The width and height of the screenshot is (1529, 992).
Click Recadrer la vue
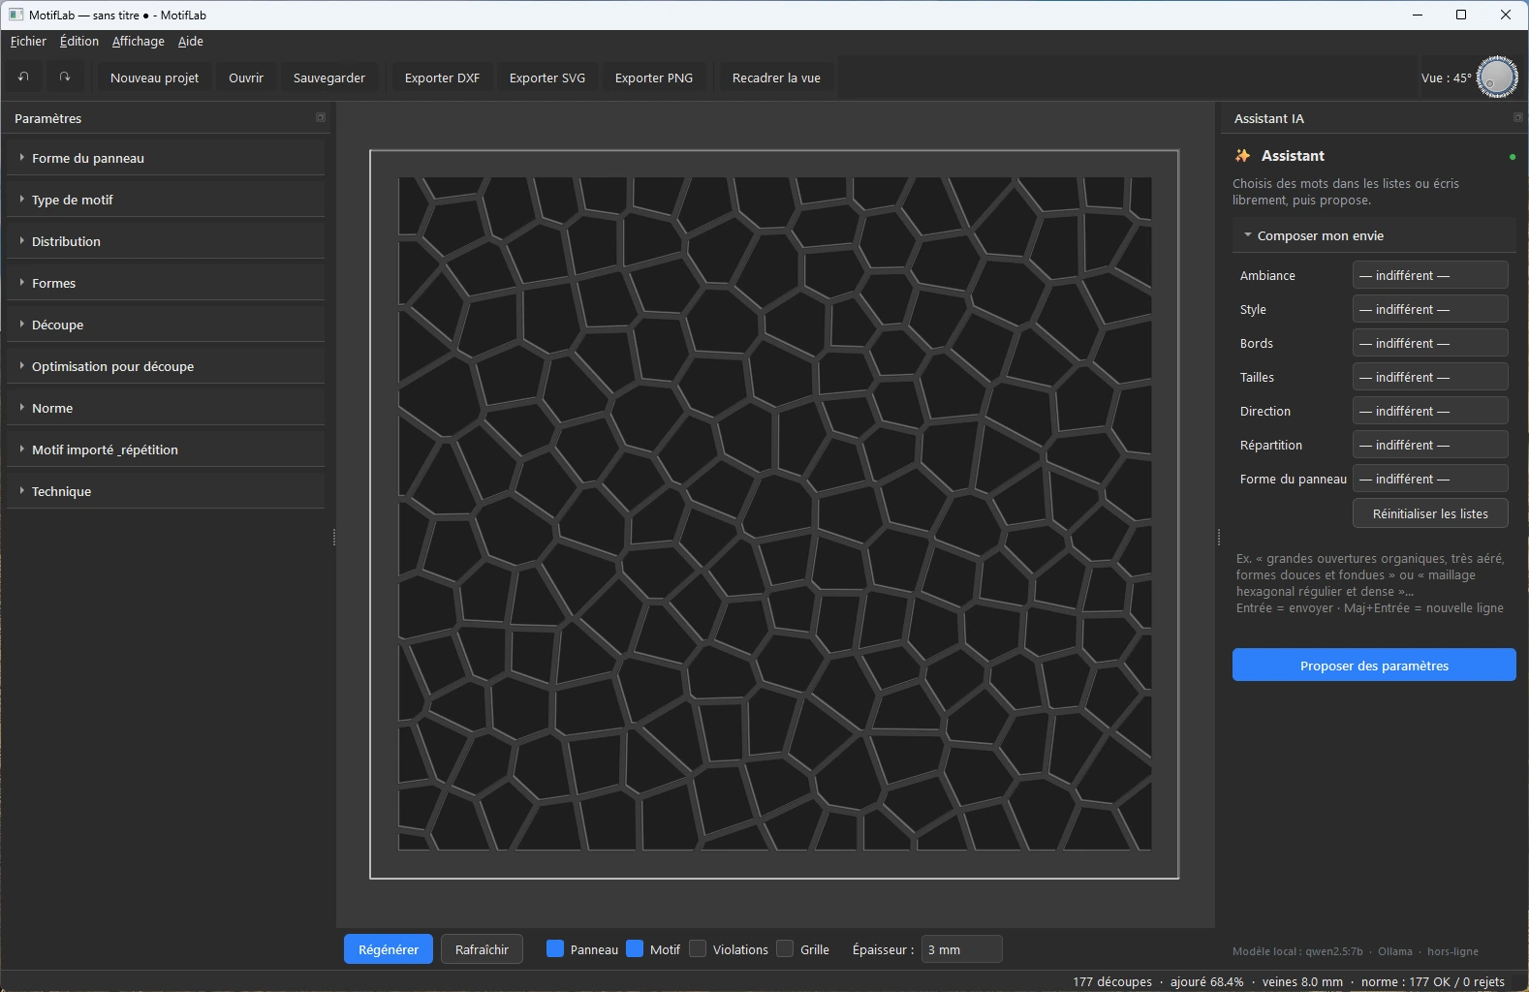(x=776, y=77)
